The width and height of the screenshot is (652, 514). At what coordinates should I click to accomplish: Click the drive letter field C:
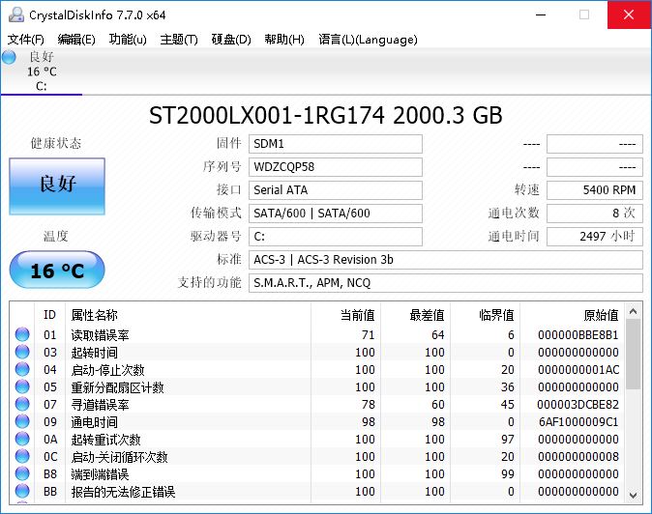point(336,237)
